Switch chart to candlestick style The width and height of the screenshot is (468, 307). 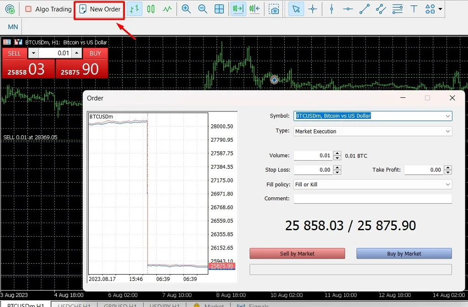pos(151,9)
